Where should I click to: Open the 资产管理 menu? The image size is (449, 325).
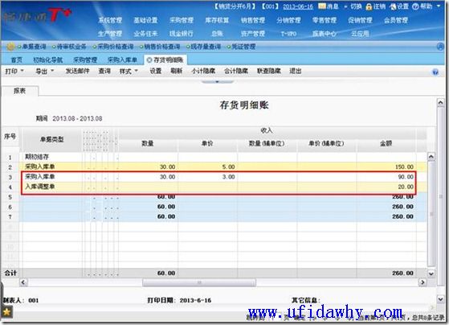pos(253,34)
